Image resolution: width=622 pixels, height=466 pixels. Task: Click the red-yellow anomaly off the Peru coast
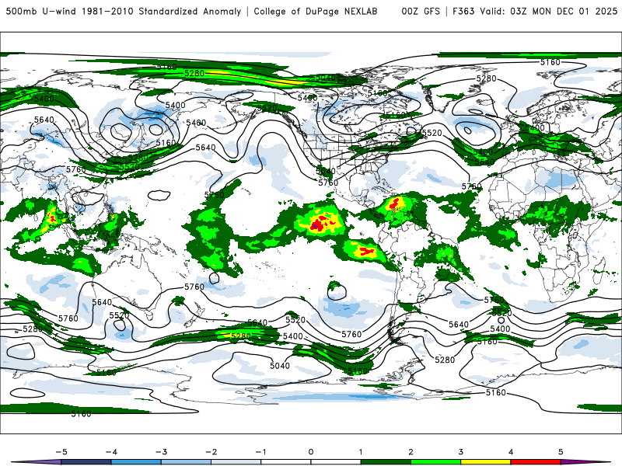[366, 251]
